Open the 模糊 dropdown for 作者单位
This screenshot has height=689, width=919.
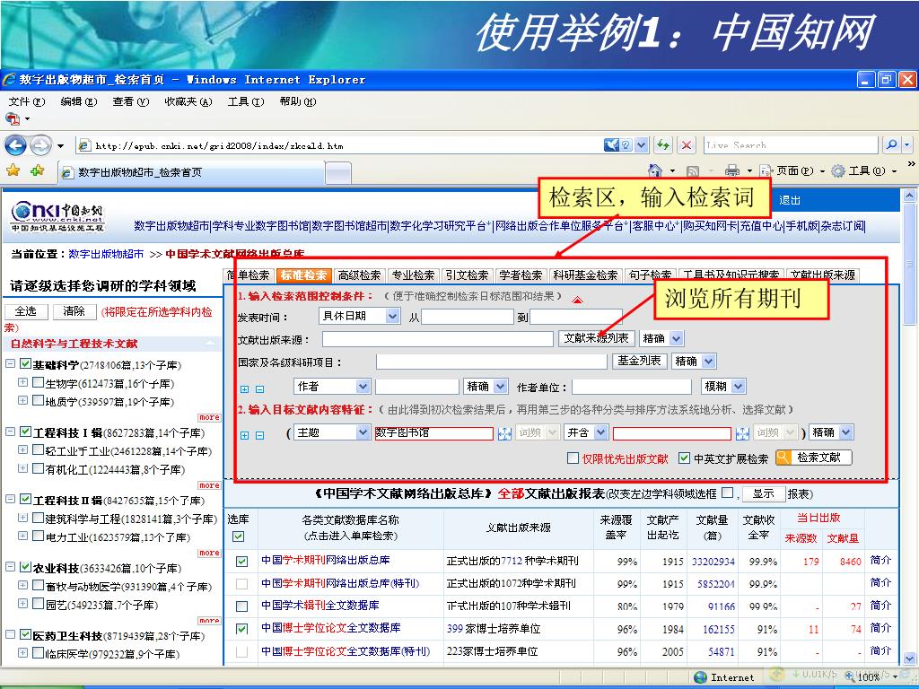739,386
